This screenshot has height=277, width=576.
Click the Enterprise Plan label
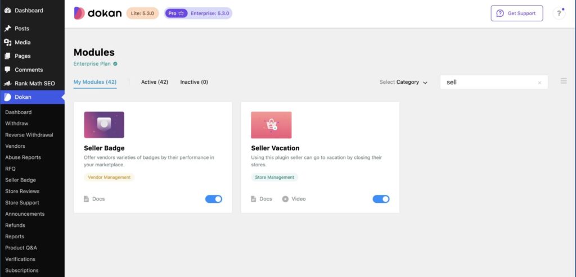tap(92, 64)
